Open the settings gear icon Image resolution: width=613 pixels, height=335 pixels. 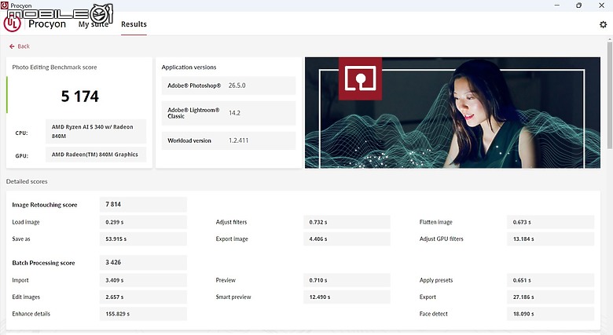[604, 24]
